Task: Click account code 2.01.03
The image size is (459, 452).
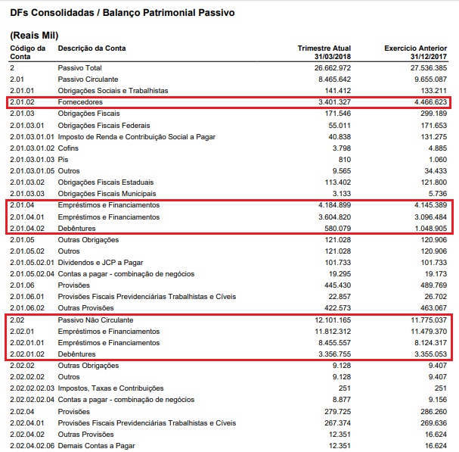Action: pyautogui.click(x=22, y=114)
